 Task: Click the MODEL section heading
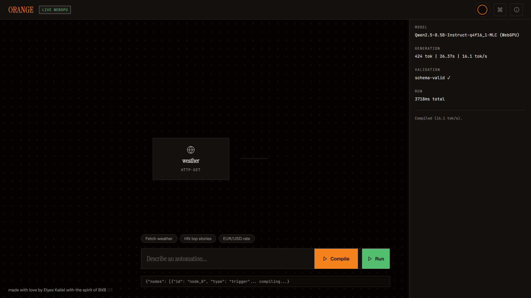click(421, 27)
